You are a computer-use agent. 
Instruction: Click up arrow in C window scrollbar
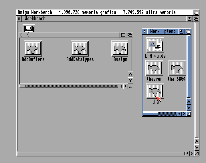(130, 74)
